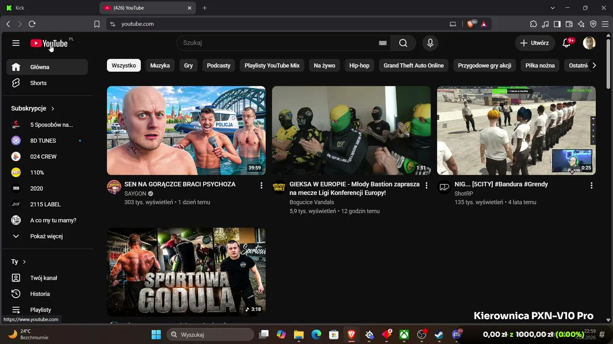Open Playlisty in the sidebar

(47, 310)
